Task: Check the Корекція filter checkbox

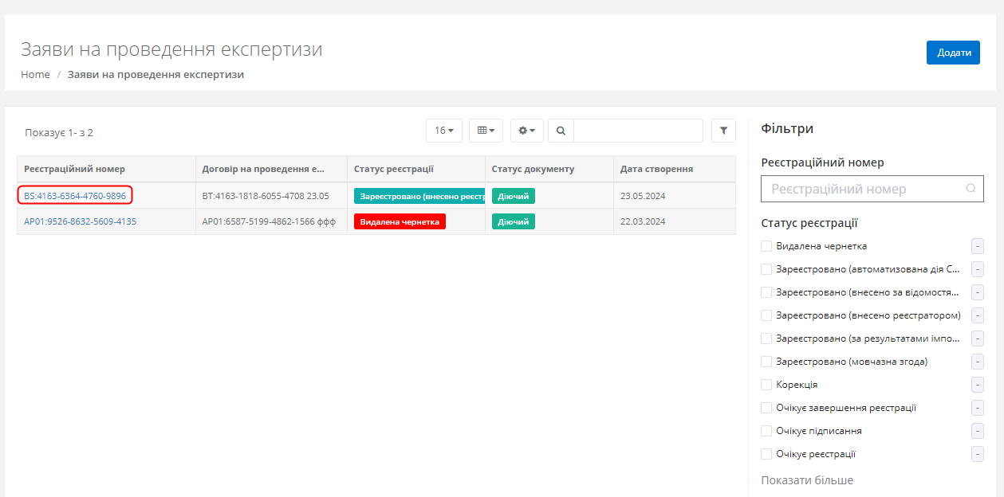Action: pyautogui.click(x=766, y=385)
